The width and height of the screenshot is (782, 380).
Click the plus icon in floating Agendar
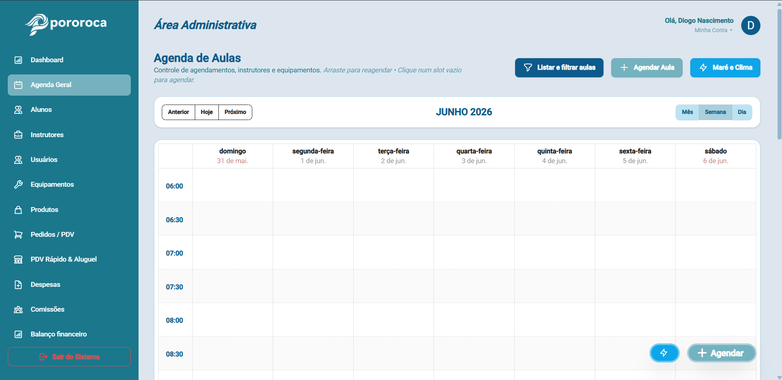[x=702, y=353]
